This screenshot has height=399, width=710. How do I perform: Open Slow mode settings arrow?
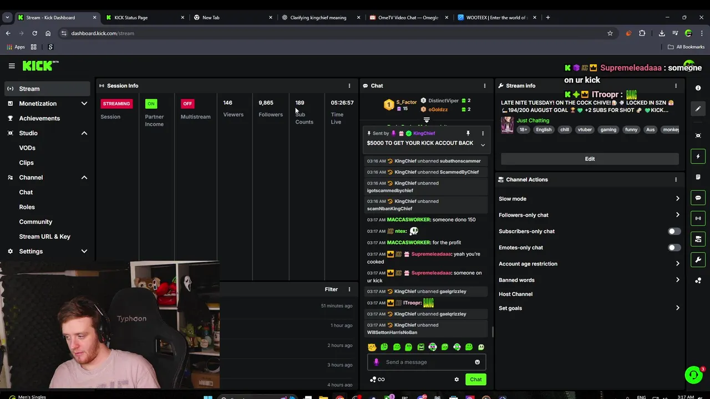point(677,199)
